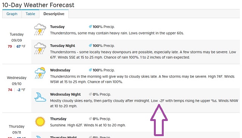Click Tuesday high temperature 79 value
The height and width of the screenshot is (138, 242).
10,47
